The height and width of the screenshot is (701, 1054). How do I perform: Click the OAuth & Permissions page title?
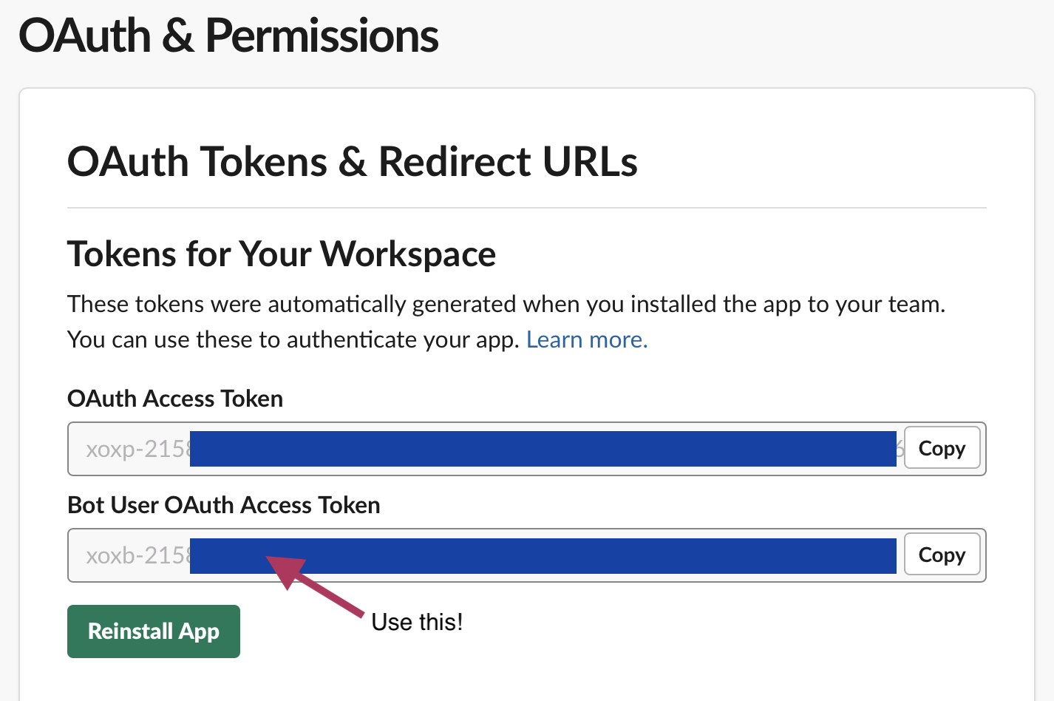pyautogui.click(x=228, y=35)
